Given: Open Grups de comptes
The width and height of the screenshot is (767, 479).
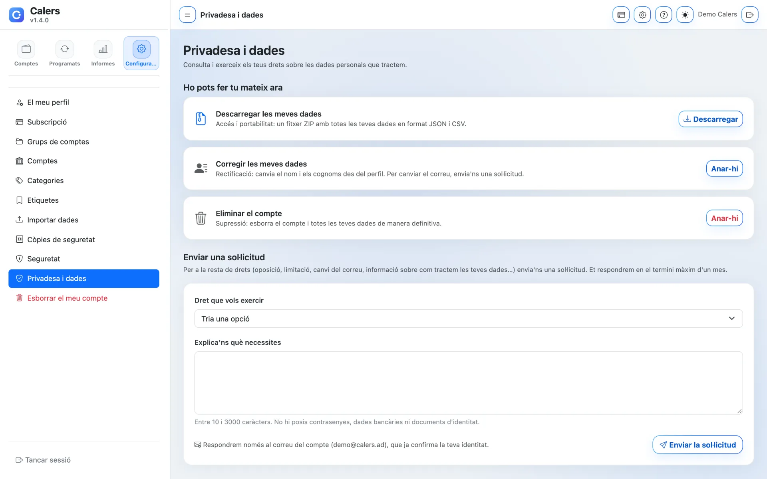Looking at the screenshot, I should [84, 141].
